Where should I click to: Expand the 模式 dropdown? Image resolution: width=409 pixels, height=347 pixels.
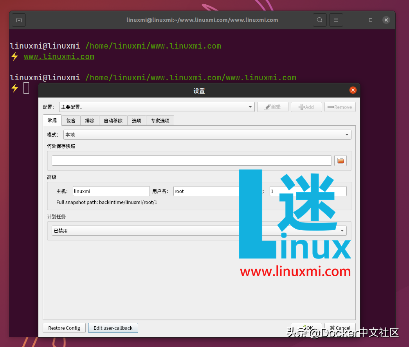(207, 135)
